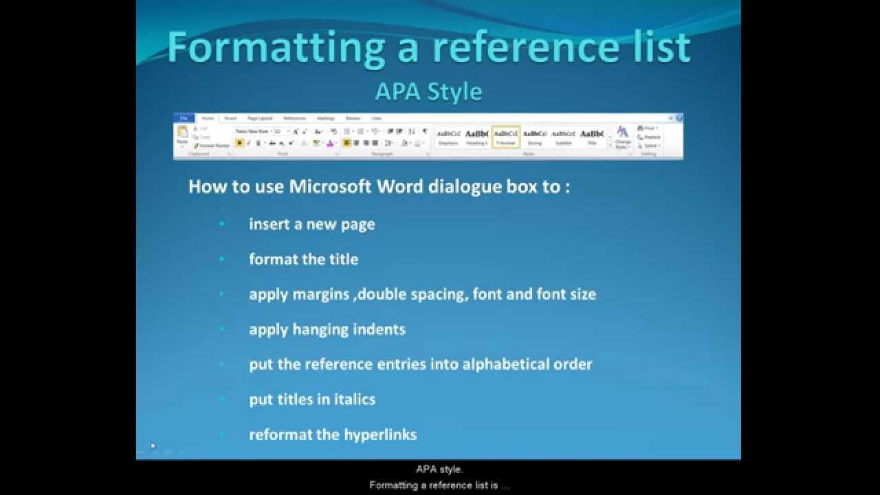Apply the Heading 1 style
Viewport: 880px width, 495px height.
tap(476, 137)
